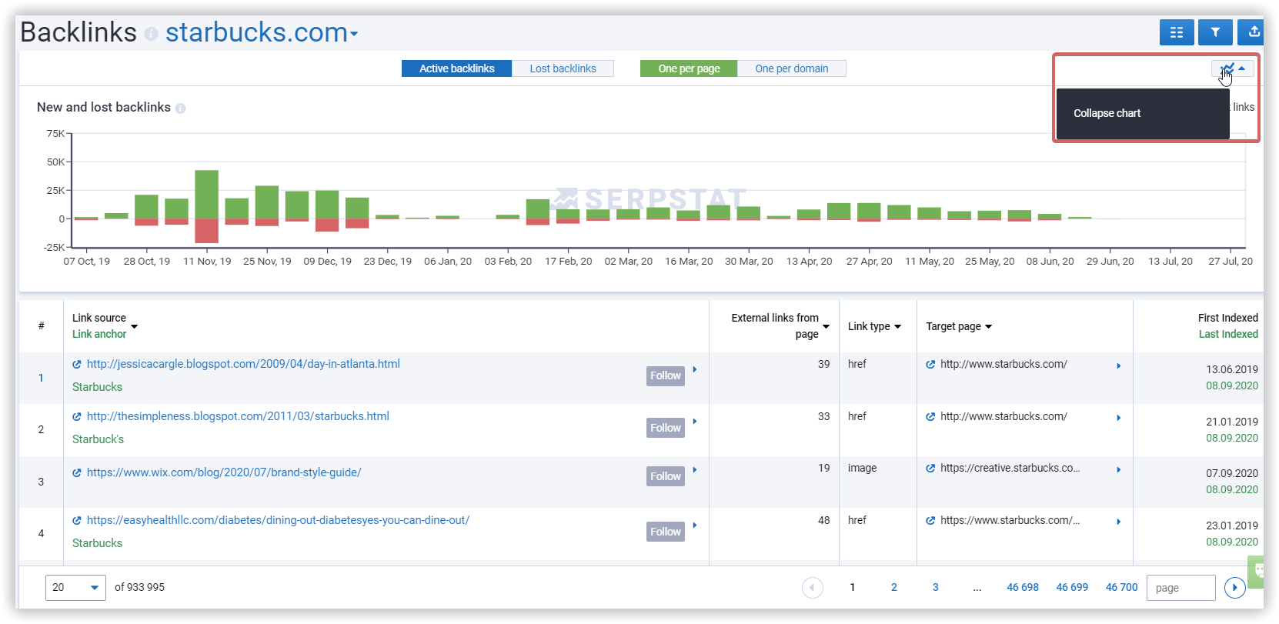Click the image link type cell
1279x624 pixels.
pos(862,468)
